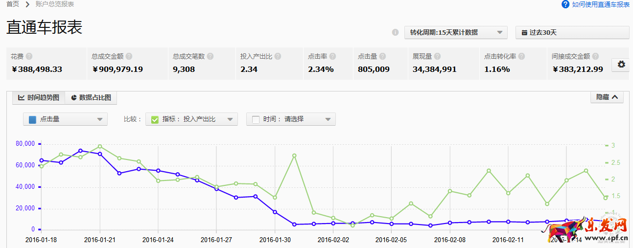Uncheck the 指标 投入产出比 comparison checkbox
This screenshot has width=633, height=248.
[x=155, y=119]
